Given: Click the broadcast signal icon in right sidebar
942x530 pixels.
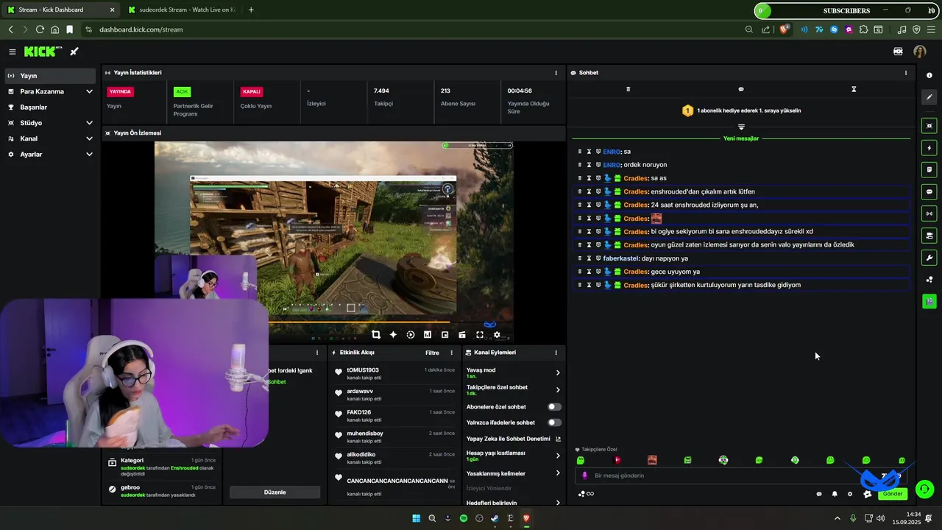Looking at the screenshot, I should click(929, 213).
